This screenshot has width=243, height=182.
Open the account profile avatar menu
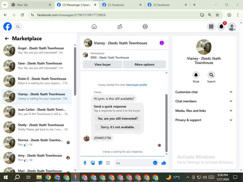click(232, 27)
